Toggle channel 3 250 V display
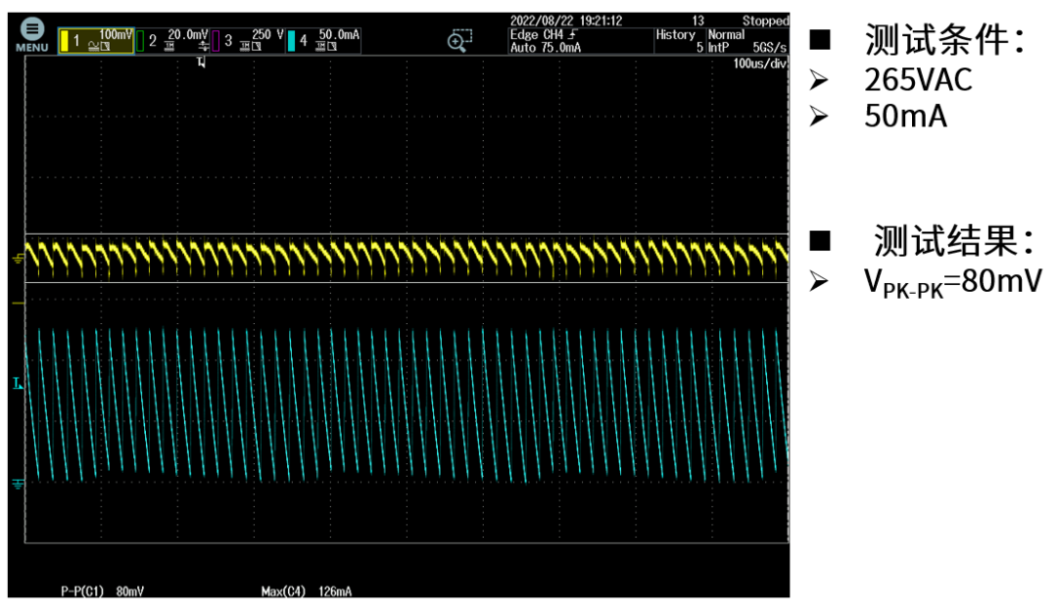1058x611 pixels. point(249,40)
